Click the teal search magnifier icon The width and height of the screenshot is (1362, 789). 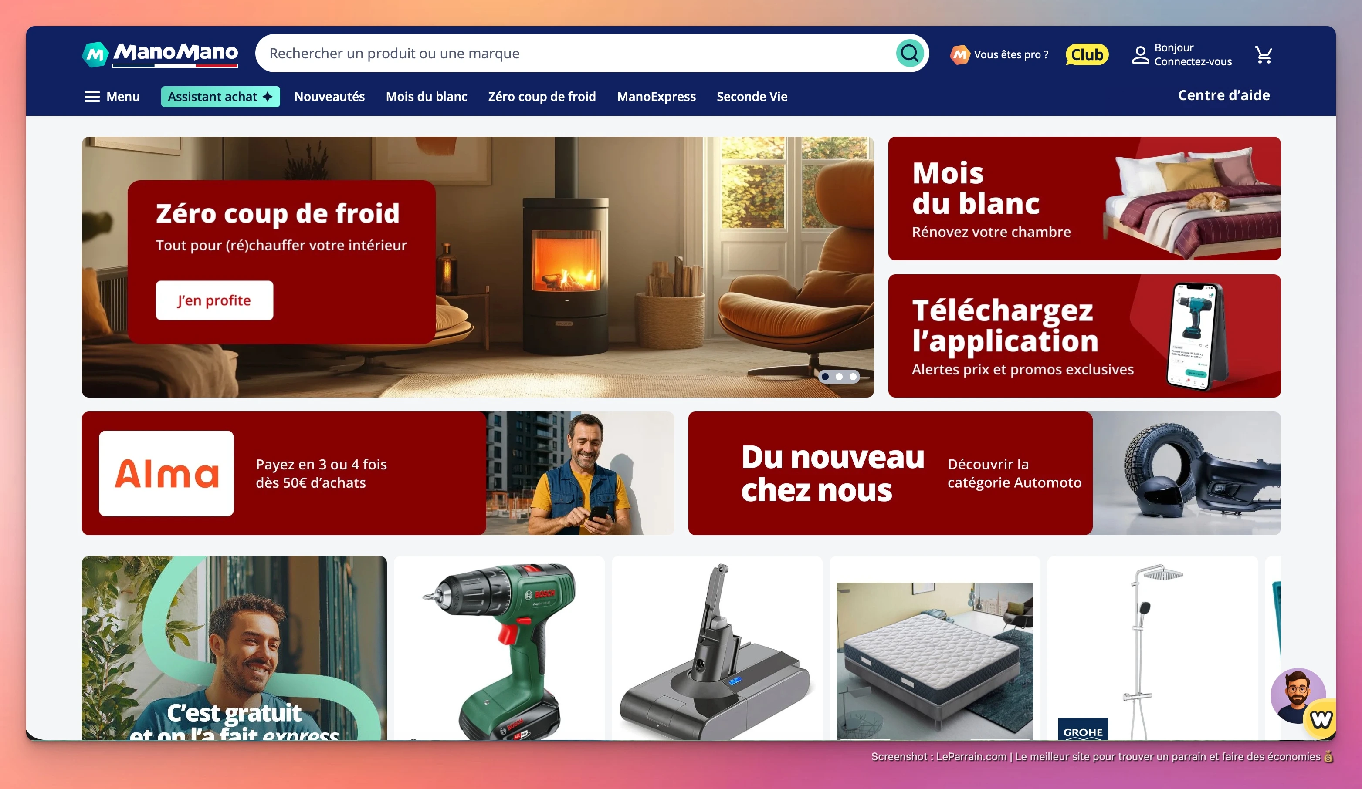pos(910,54)
